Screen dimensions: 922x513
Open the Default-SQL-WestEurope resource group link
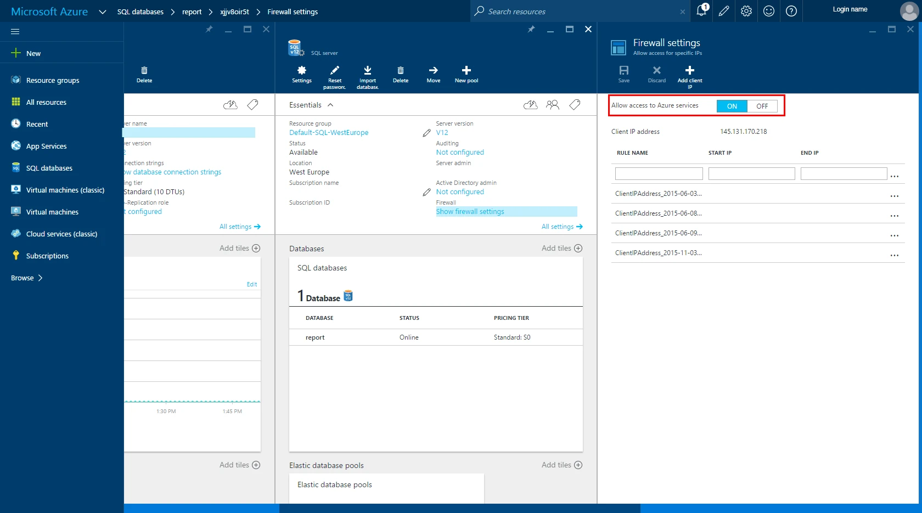[329, 133]
